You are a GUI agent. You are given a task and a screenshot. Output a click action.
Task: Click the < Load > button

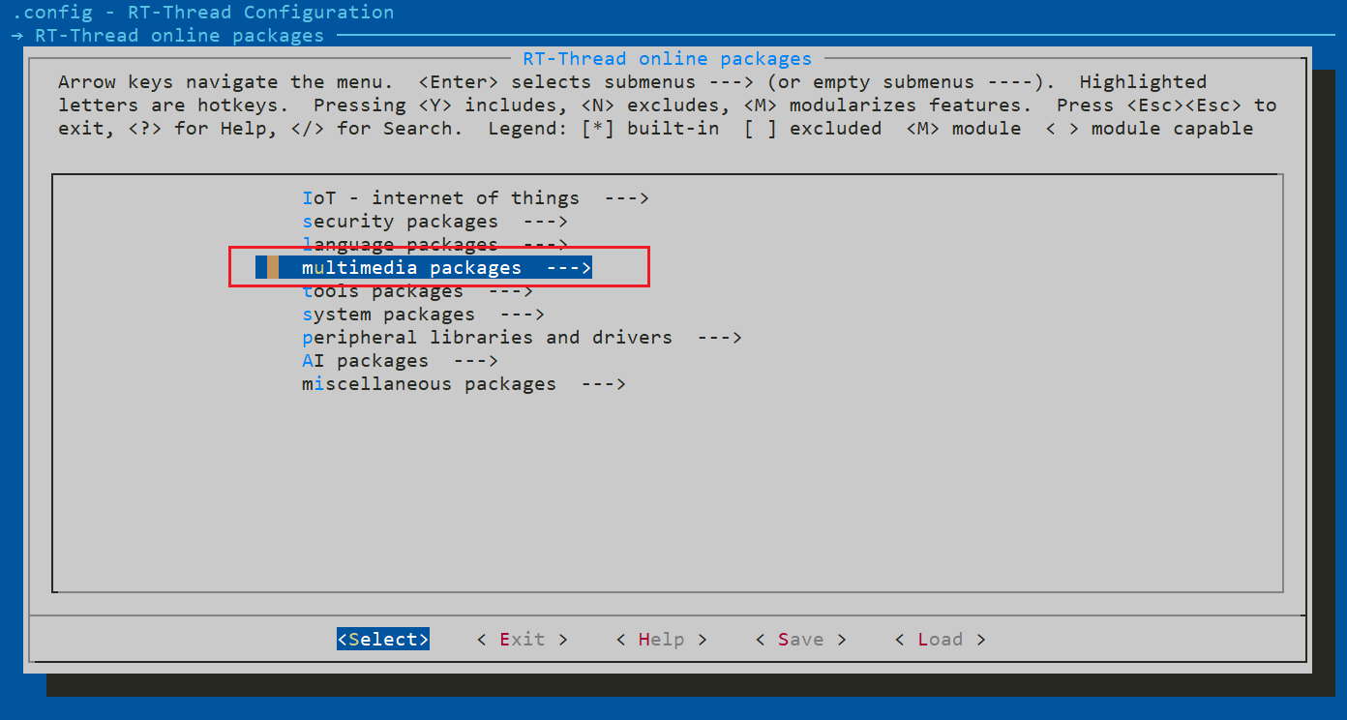(941, 640)
